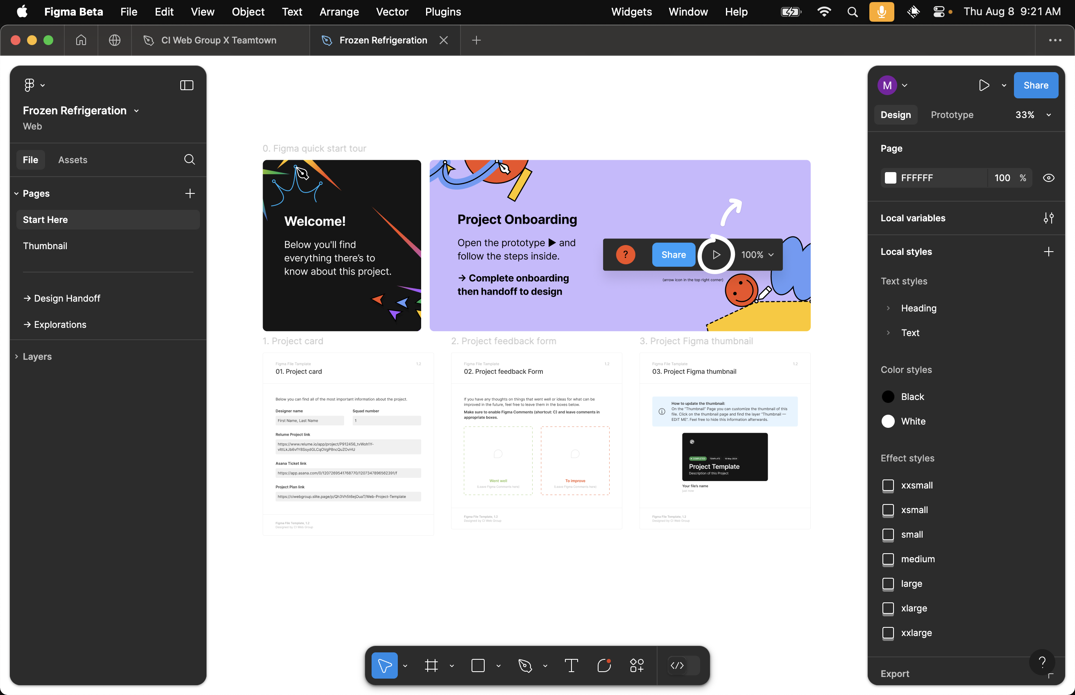Click the xxsmall effect style square
This screenshot has height=695, width=1075.
(888, 485)
